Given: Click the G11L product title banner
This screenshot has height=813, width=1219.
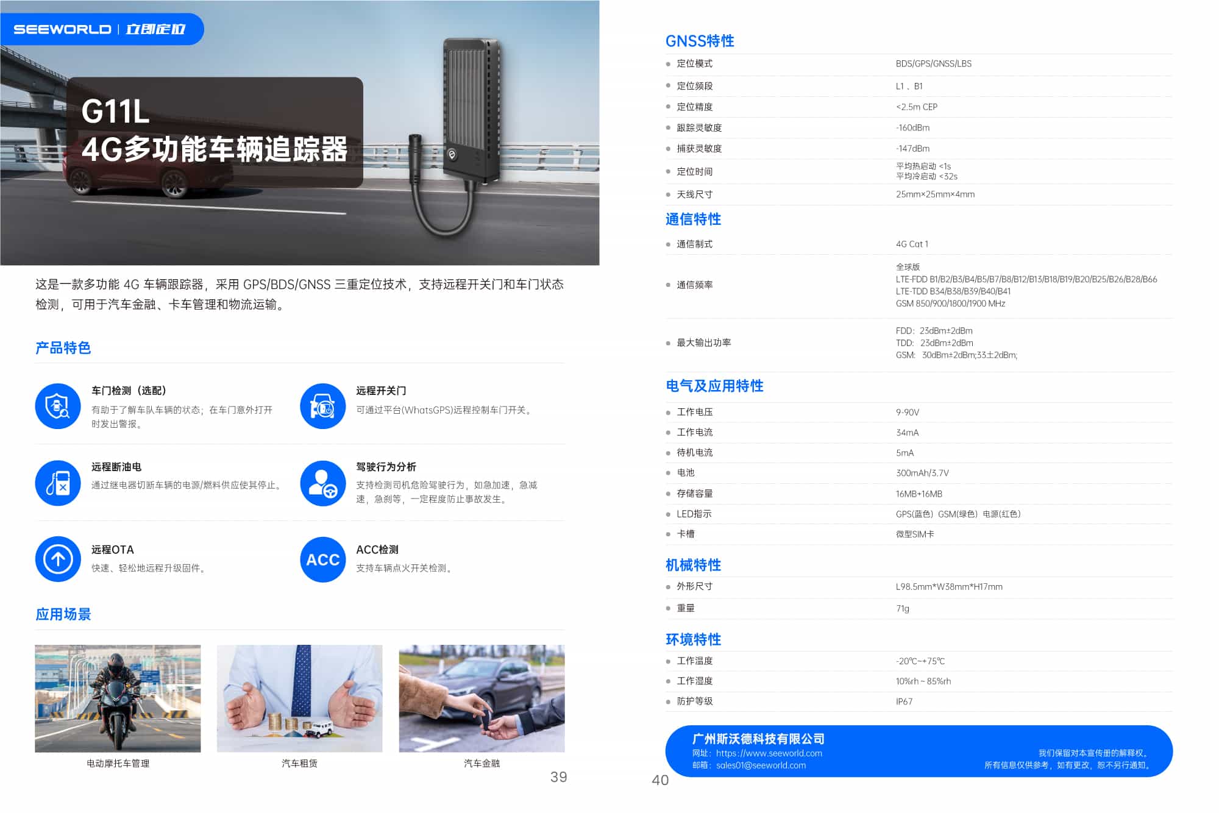Looking at the screenshot, I should [x=215, y=132].
